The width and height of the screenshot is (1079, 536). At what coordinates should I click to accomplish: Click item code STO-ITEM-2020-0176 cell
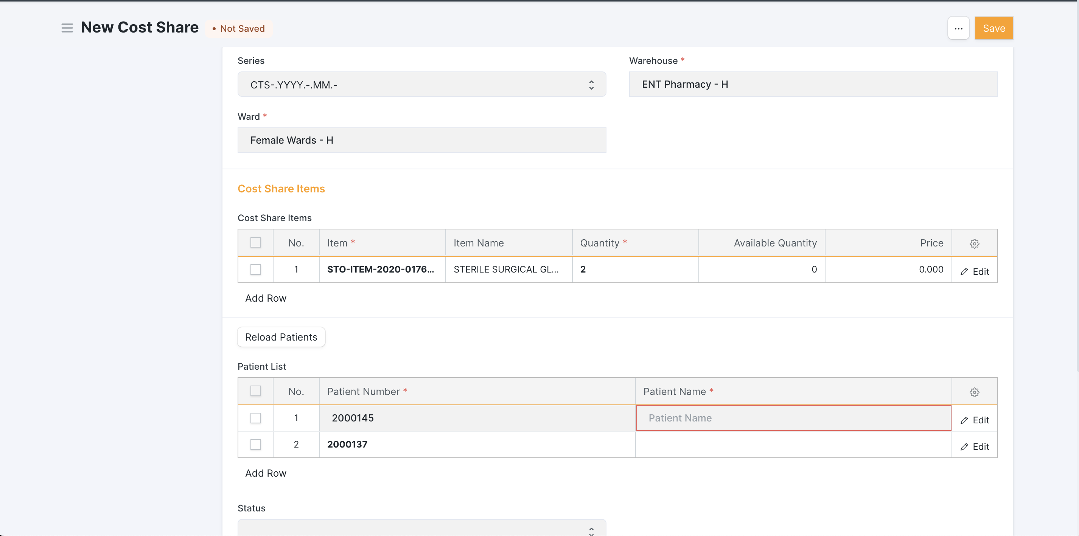382,269
